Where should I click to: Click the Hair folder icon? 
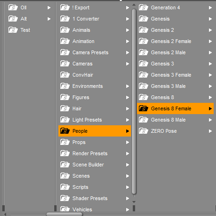coord(65,108)
